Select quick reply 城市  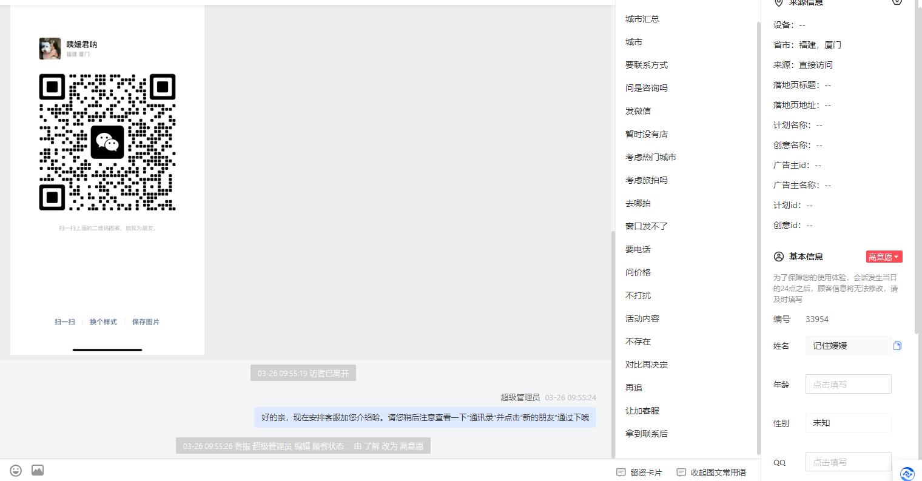pos(634,42)
